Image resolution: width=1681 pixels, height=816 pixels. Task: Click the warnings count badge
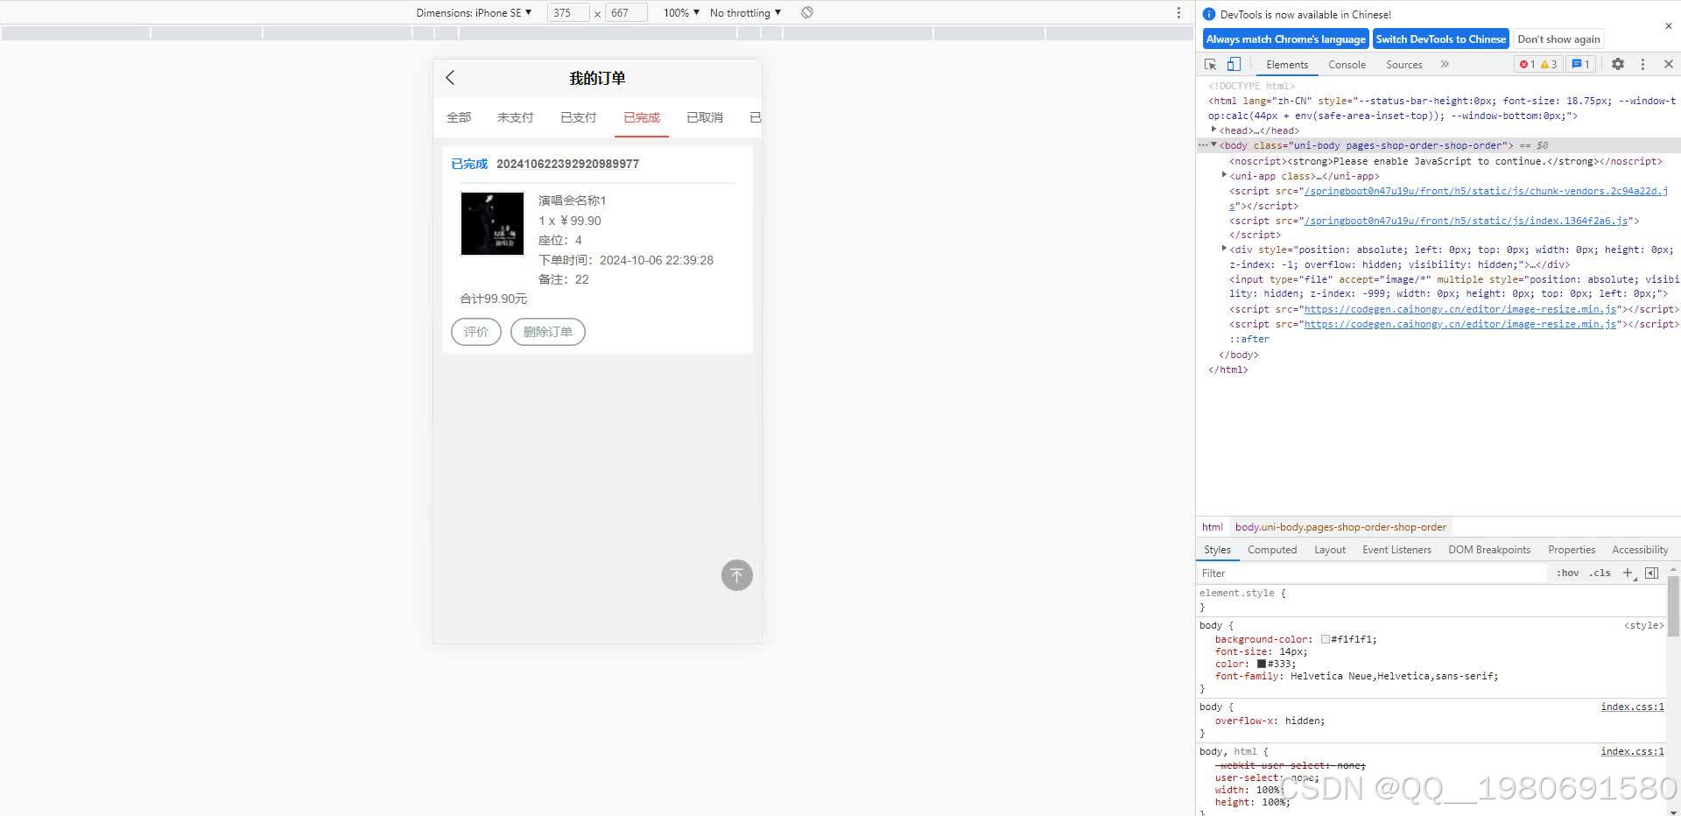[1549, 64]
